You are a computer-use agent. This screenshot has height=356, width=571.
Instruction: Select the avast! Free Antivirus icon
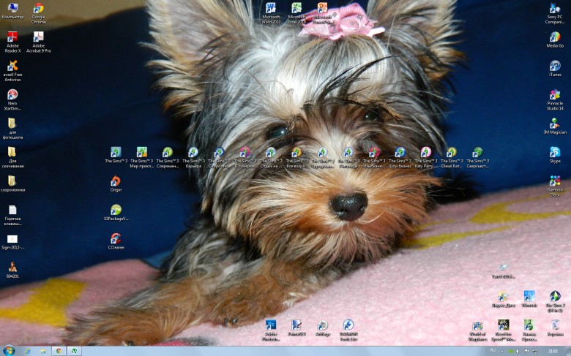(x=12, y=67)
